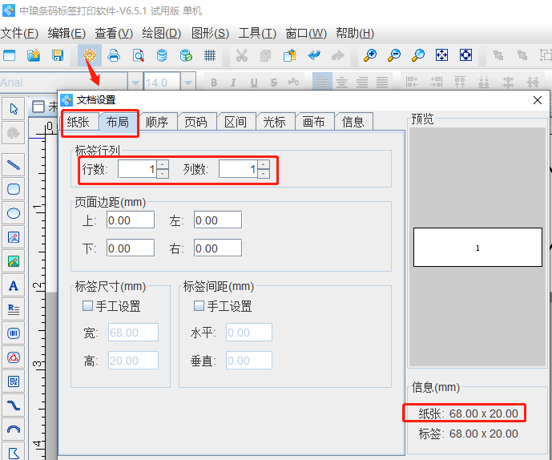
Task: Switch to the 区间 tab
Action: click(x=236, y=122)
